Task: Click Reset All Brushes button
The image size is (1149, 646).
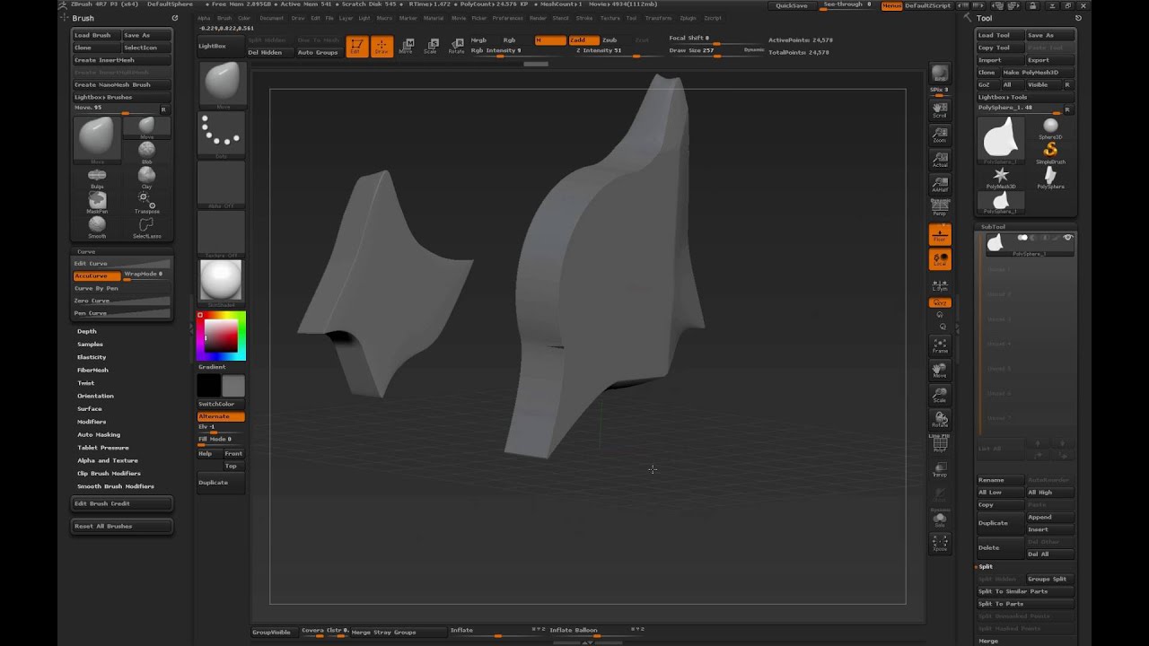Action: [x=122, y=526]
